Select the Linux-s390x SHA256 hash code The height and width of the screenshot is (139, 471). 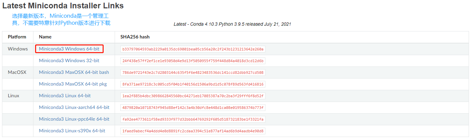pos(193,131)
